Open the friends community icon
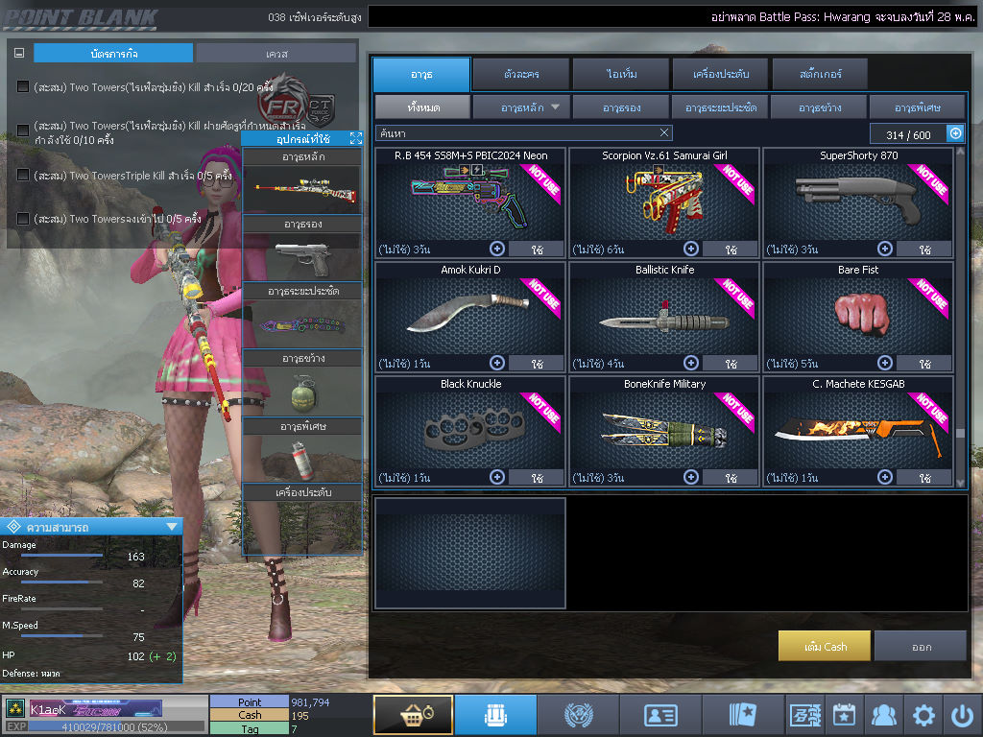983x737 pixels. pos(883,715)
